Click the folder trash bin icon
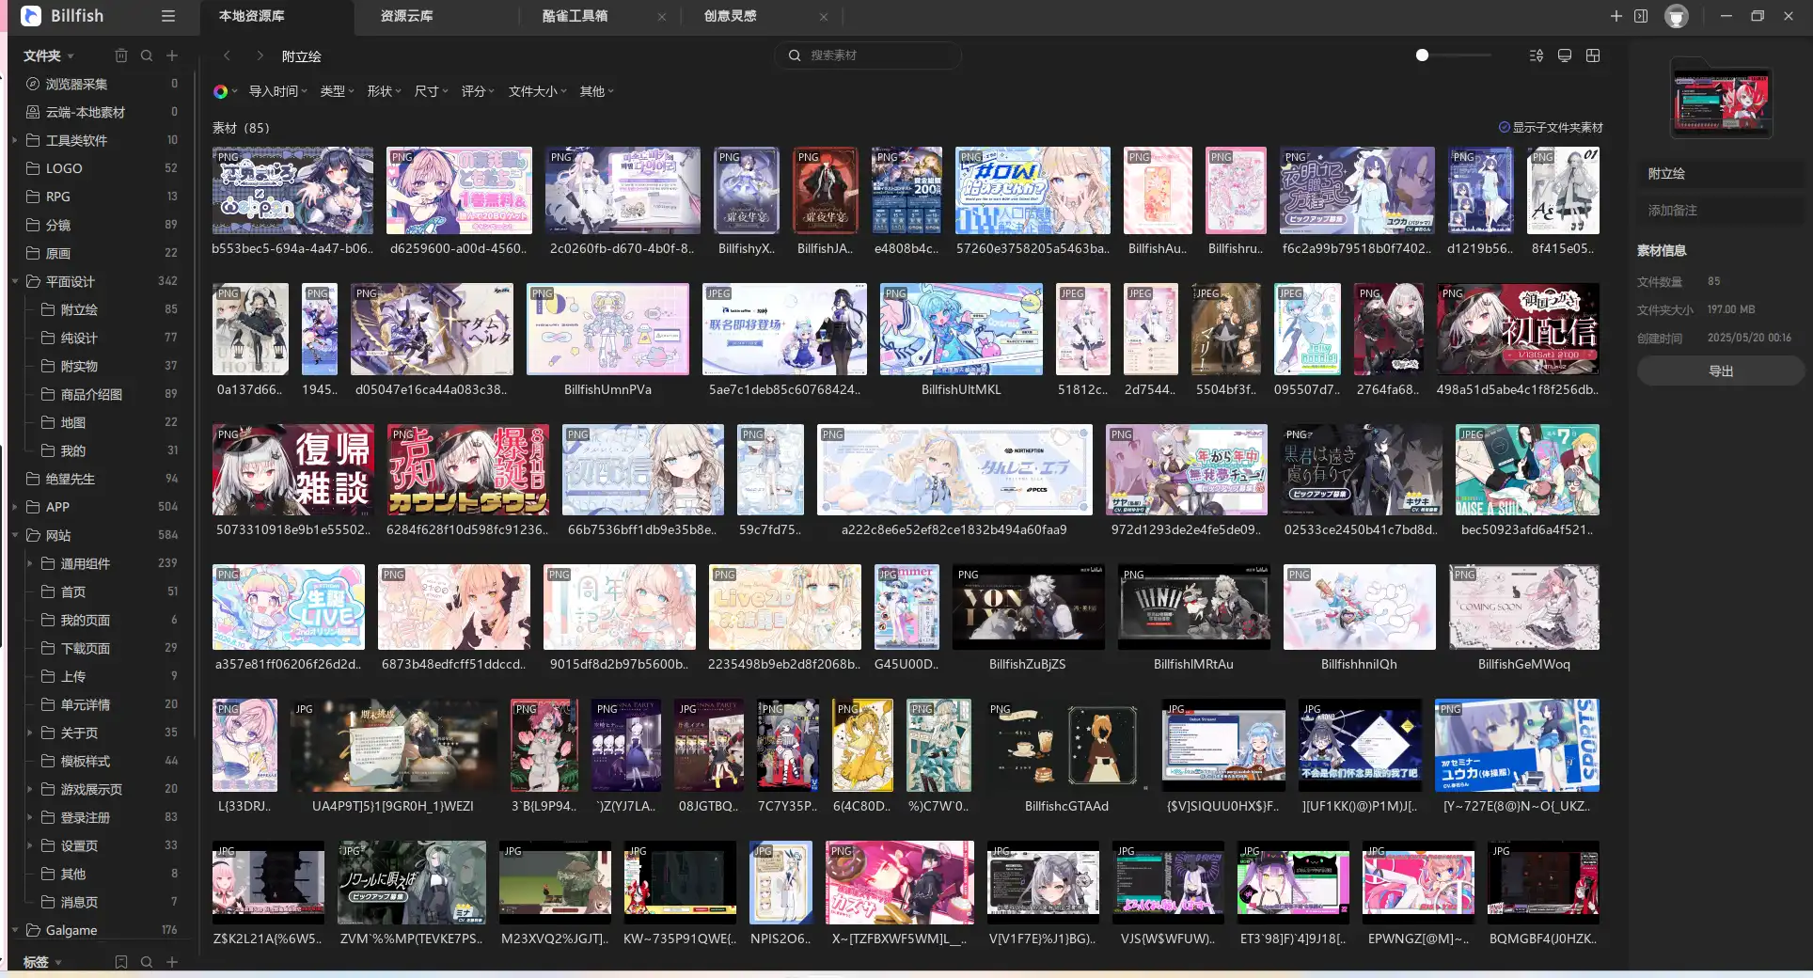Screen dimensions: 1813x978 coord(120,55)
